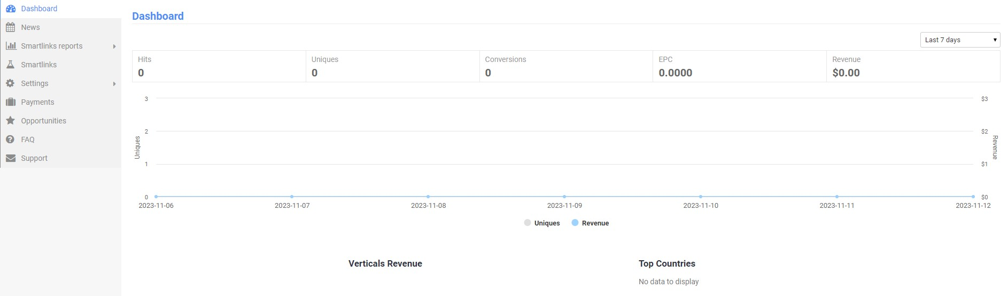Viewport: 1008px width, 296px height.
Task: Open the Opportunities page link
Action: coord(43,121)
